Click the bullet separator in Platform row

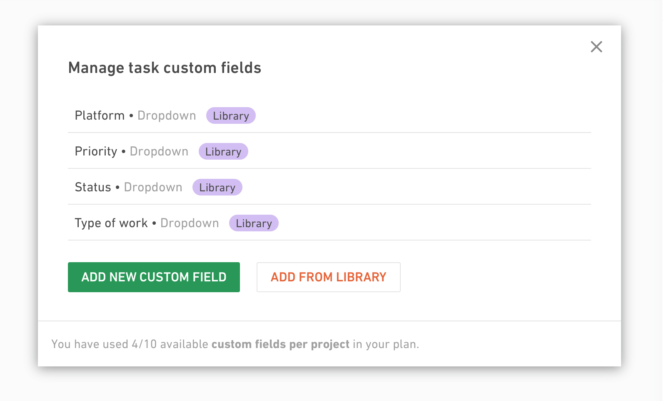click(x=131, y=115)
